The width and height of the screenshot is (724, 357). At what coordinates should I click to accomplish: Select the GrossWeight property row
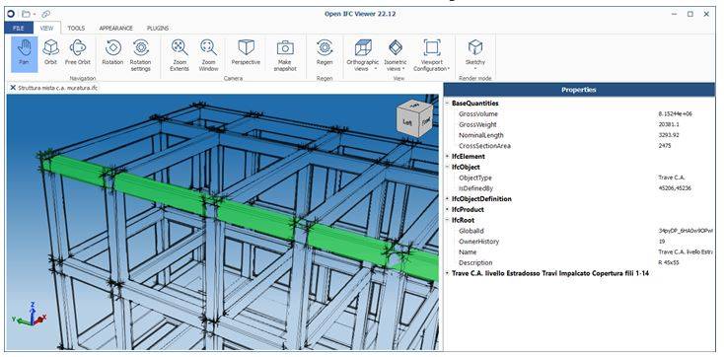pyautogui.click(x=579, y=124)
